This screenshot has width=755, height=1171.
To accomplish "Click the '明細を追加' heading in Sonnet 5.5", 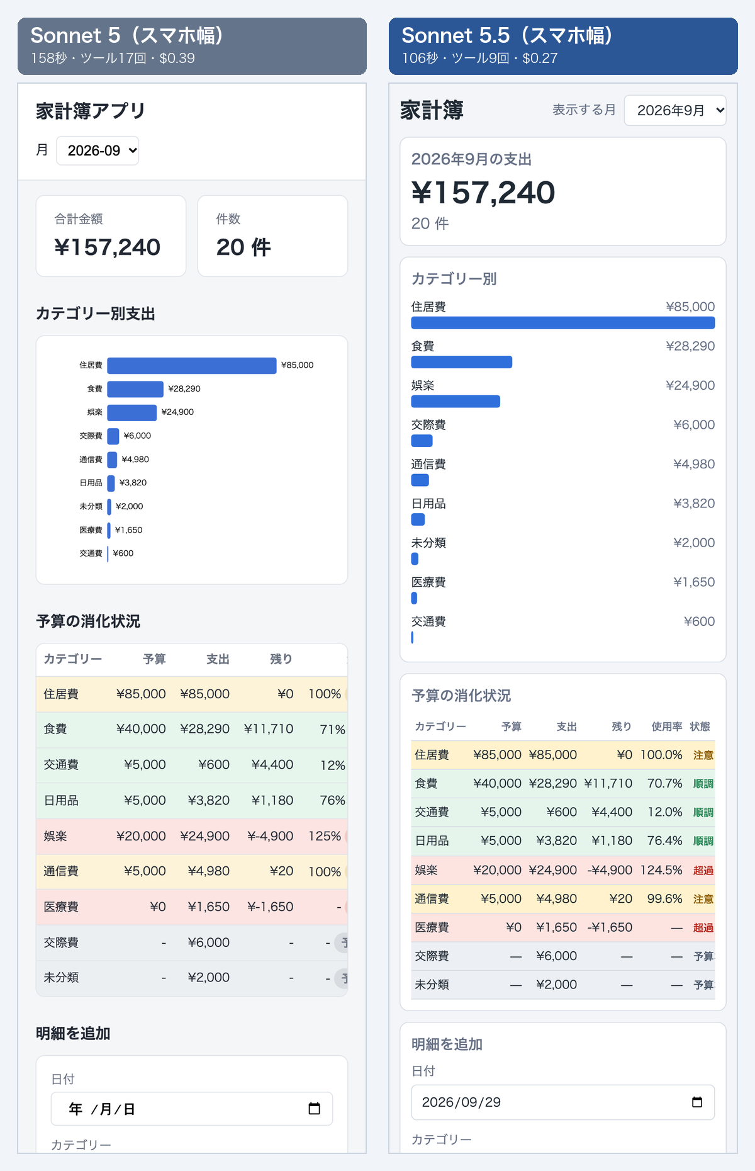I will 447,1044.
